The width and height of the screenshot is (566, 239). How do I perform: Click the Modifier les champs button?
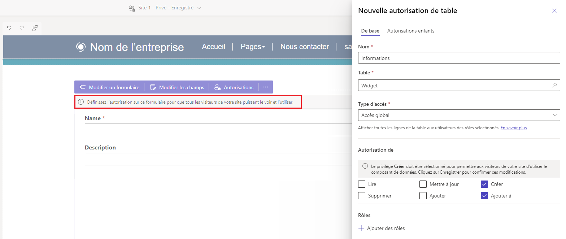click(177, 87)
